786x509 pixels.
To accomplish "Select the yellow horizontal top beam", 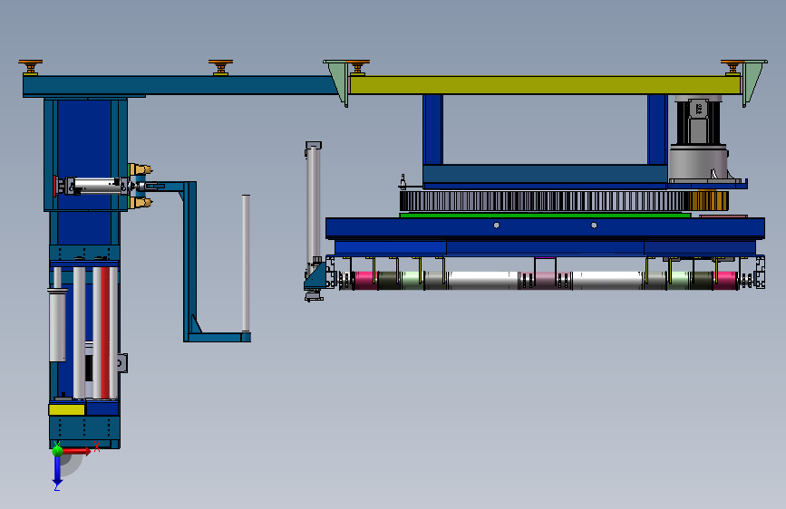I will [545, 85].
